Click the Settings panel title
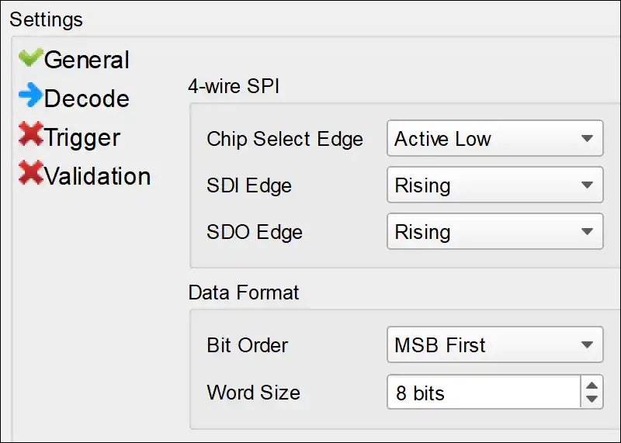621x443 pixels. coord(46,19)
